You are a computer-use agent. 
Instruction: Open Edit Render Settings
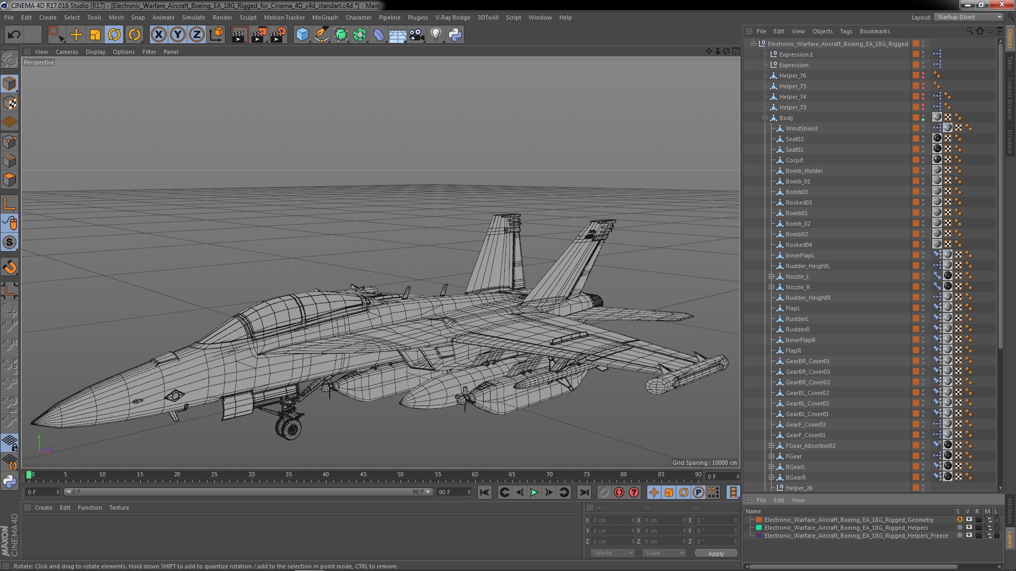click(x=278, y=35)
